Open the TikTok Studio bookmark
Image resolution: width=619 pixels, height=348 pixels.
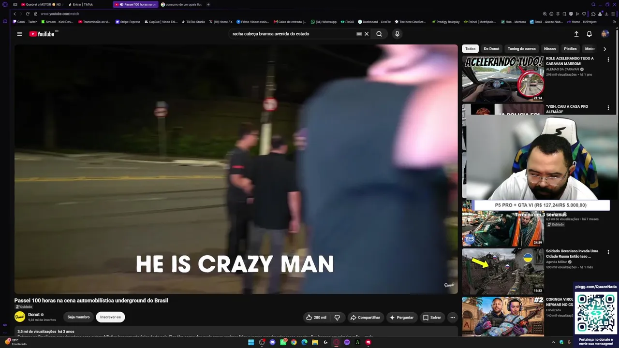pyautogui.click(x=193, y=22)
